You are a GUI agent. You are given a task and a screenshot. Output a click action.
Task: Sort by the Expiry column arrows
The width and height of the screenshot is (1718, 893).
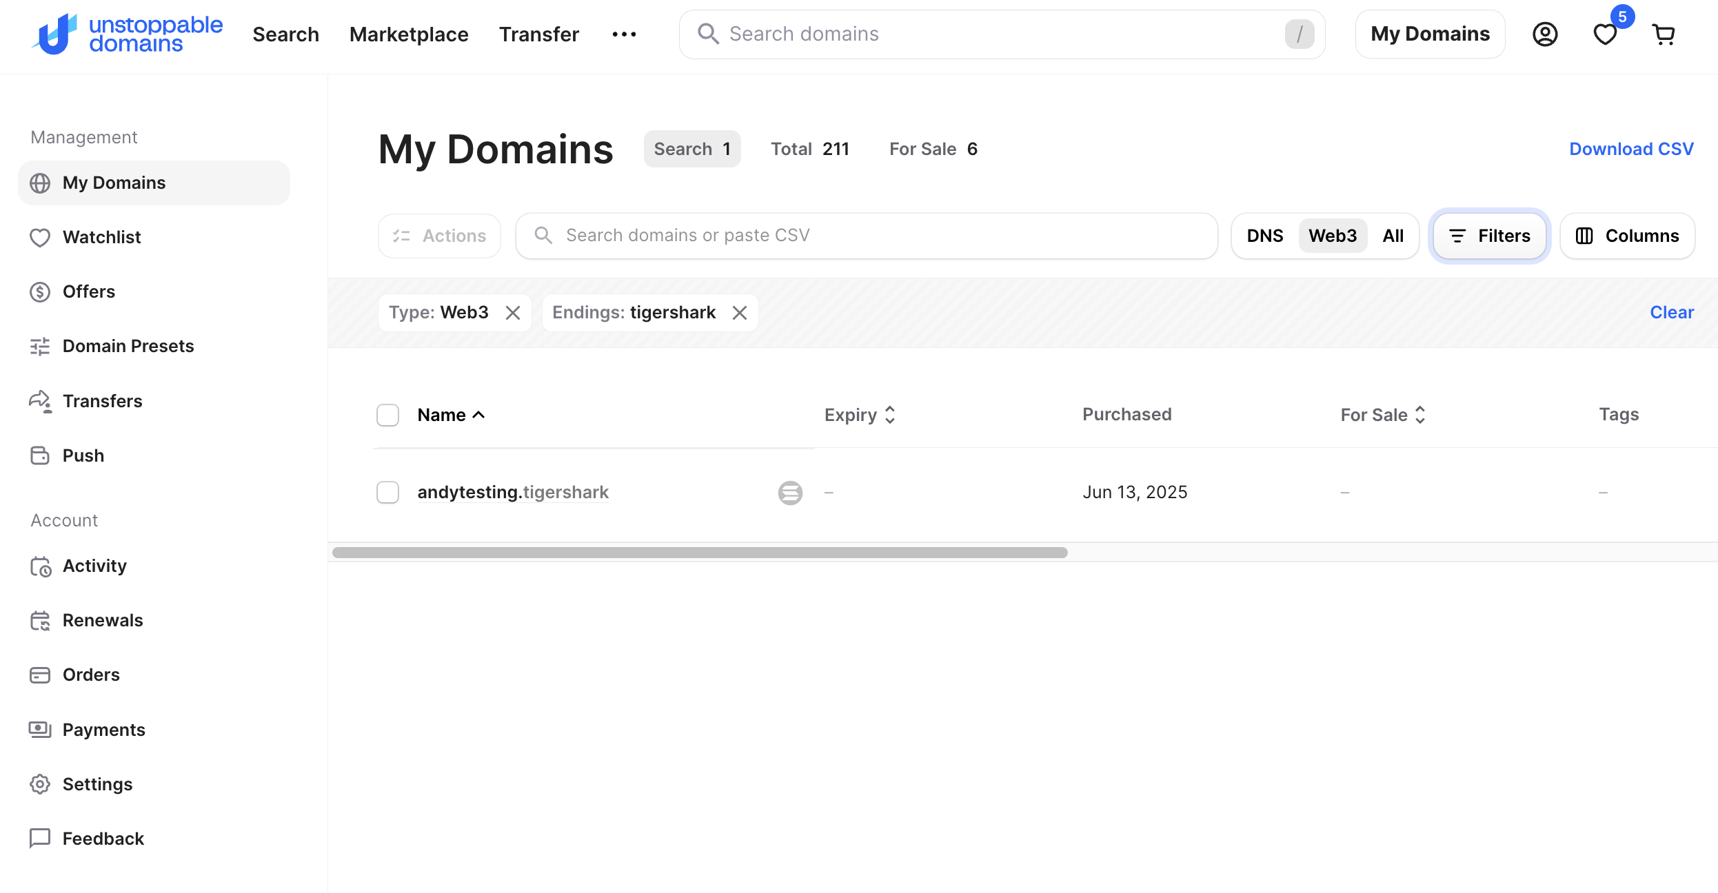[890, 415]
